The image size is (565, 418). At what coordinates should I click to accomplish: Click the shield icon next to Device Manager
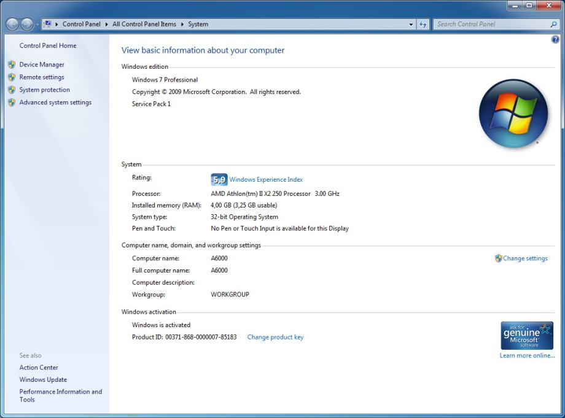pyautogui.click(x=12, y=64)
